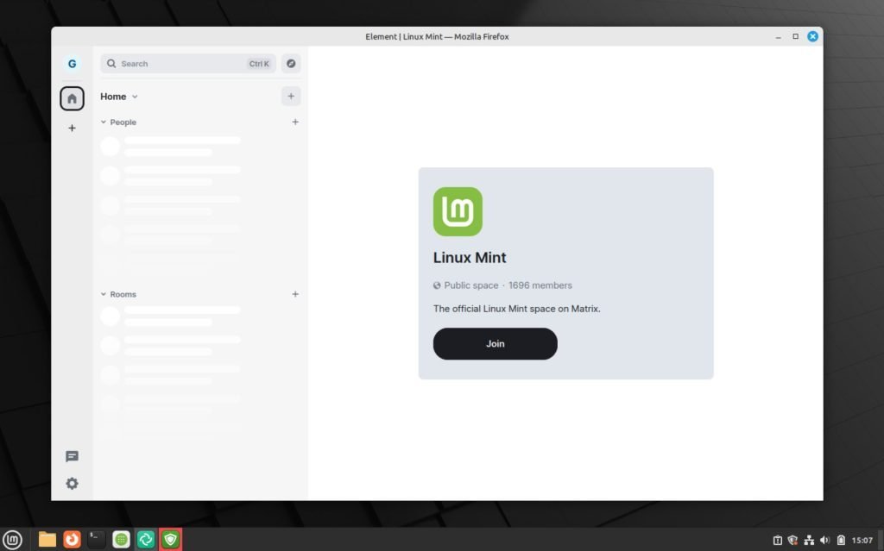Screen dimensions: 884x551
Task: Open the green shield taskbar app
Action: click(x=171, y=540)
